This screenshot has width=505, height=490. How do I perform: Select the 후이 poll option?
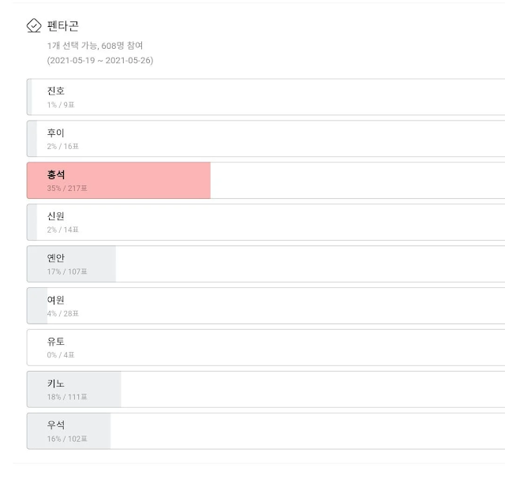[x=265, y=139]
